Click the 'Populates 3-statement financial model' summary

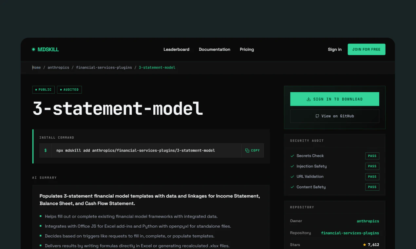click(x=150, y=200)
